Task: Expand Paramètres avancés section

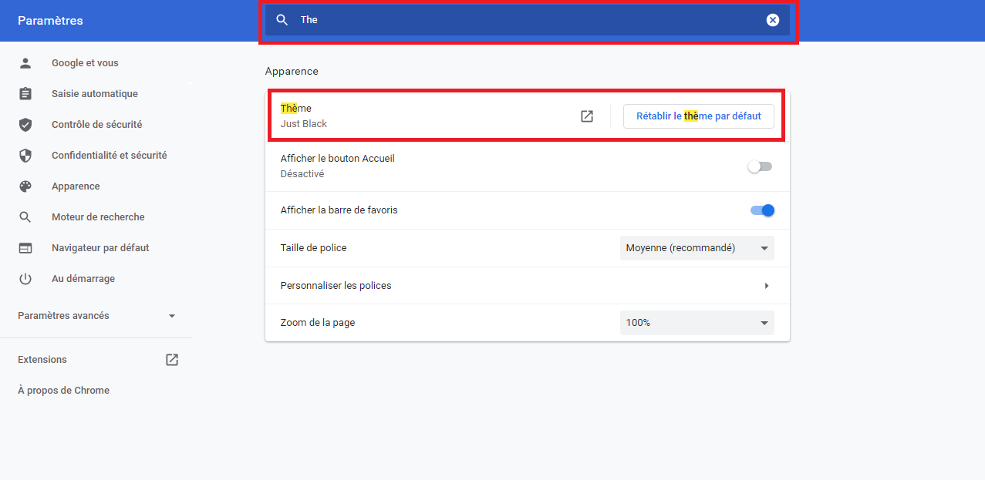Action: coord(96,316)
